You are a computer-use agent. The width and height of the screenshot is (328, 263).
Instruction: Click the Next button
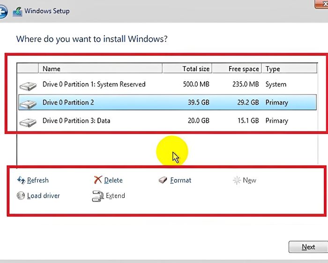pyautogui.click(x=308, y=247)
